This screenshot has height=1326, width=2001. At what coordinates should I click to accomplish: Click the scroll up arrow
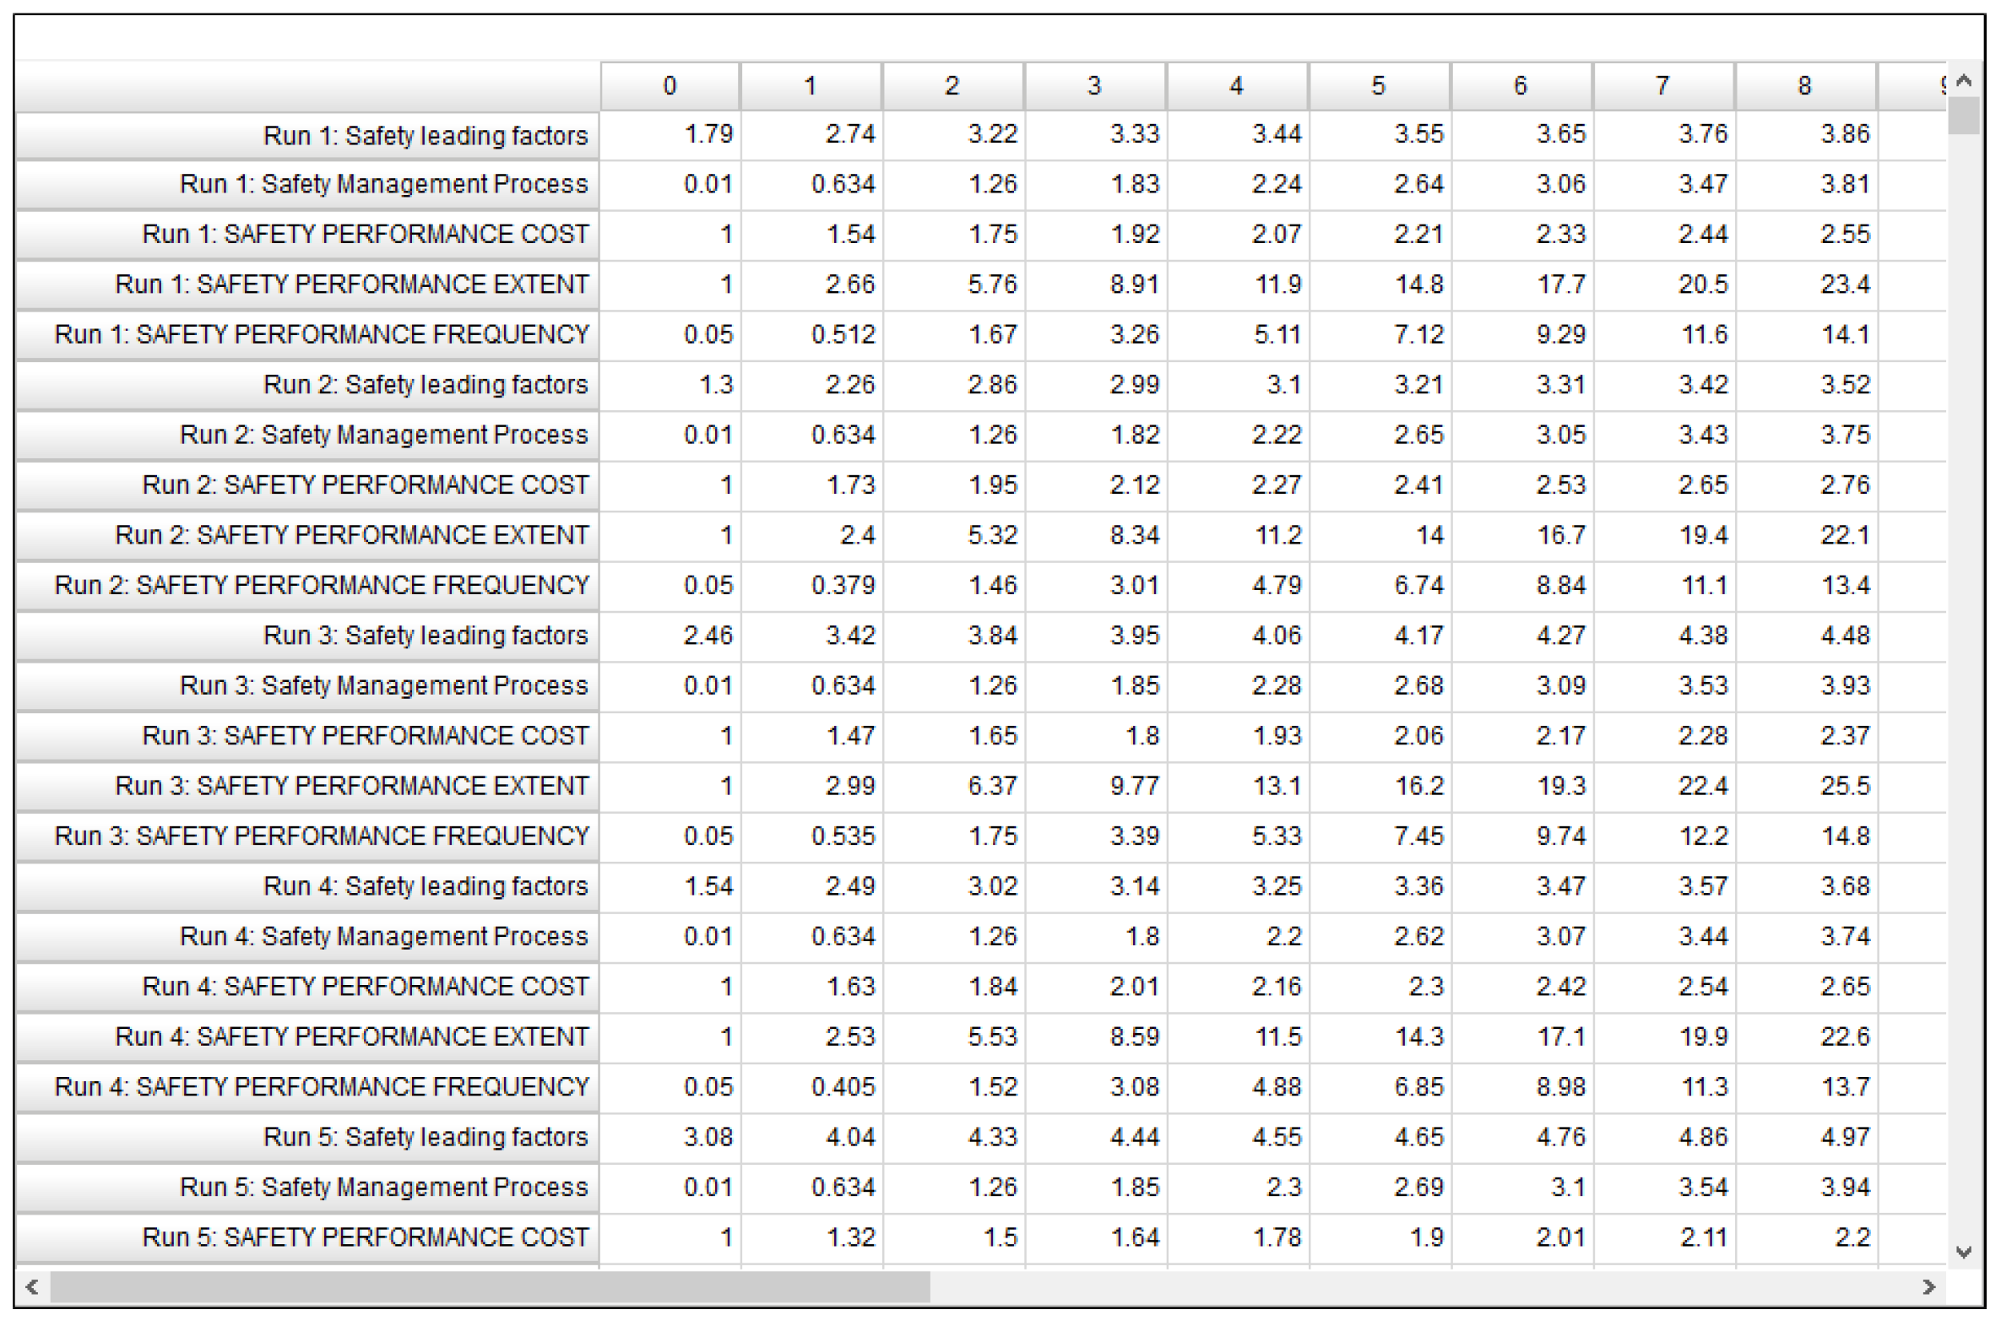(1964, 81)
